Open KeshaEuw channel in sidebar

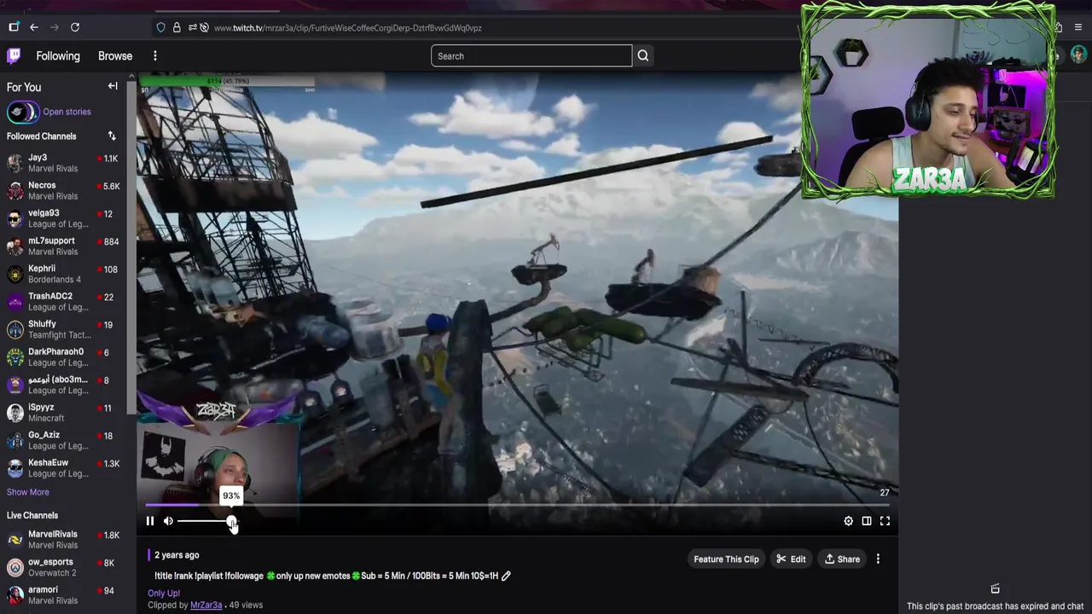63,468
